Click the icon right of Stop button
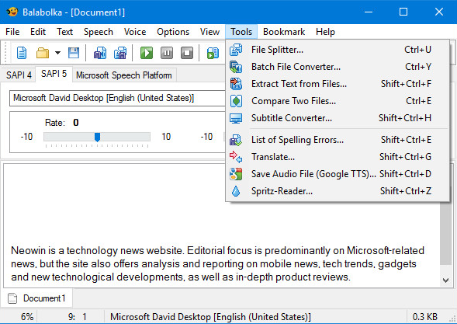This screenshot has height=324, width=457. pyautogui.click(x=213, y=53)
